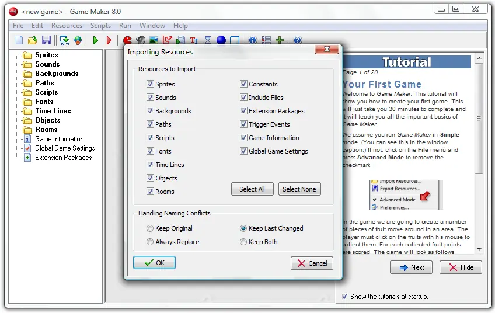Image resolution: width=495 pixels, height=313 pixels.
Task: Click the Open game folder toolbar icon
Action: point(33,40)
